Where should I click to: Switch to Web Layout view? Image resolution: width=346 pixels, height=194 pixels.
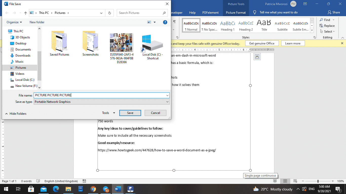295,181
